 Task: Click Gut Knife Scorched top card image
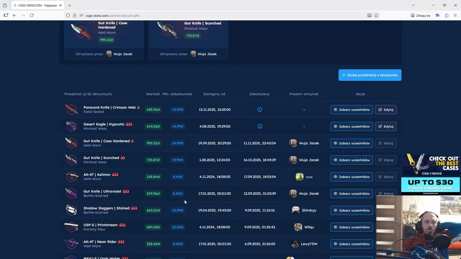[167, 29]
